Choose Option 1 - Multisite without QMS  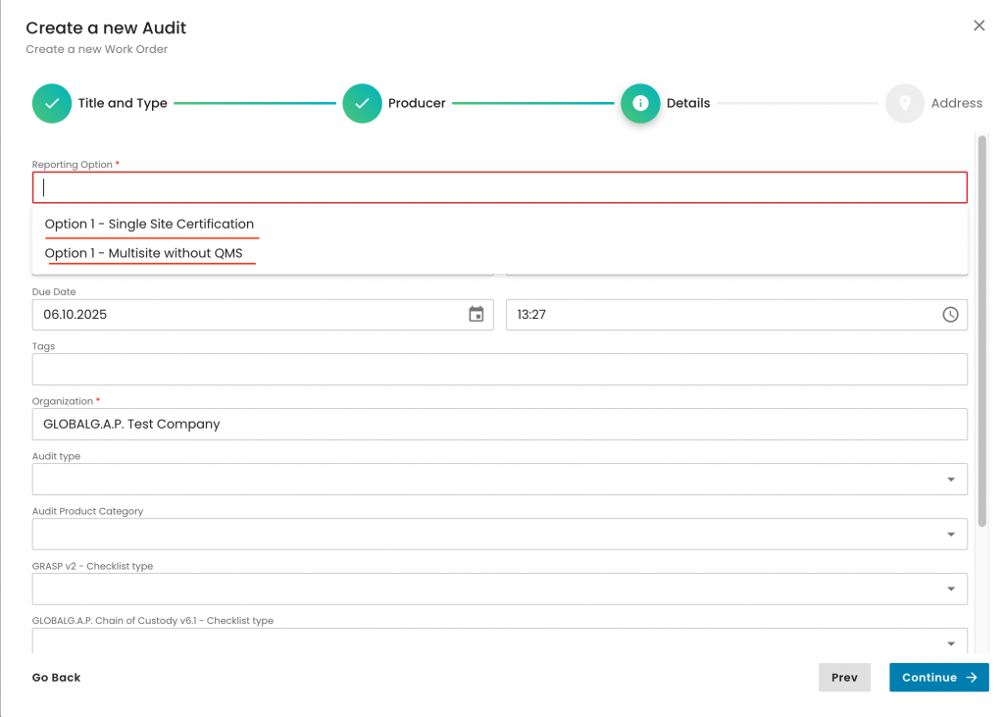[144, 254]
